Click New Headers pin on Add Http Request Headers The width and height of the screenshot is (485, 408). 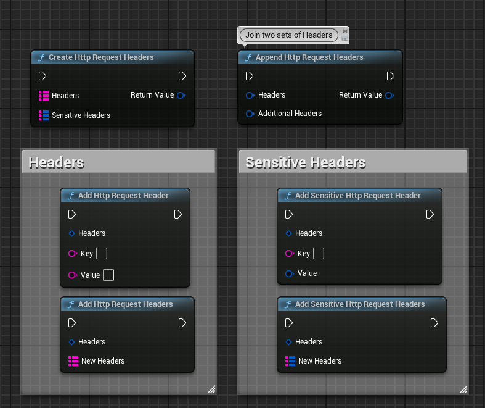73,361
